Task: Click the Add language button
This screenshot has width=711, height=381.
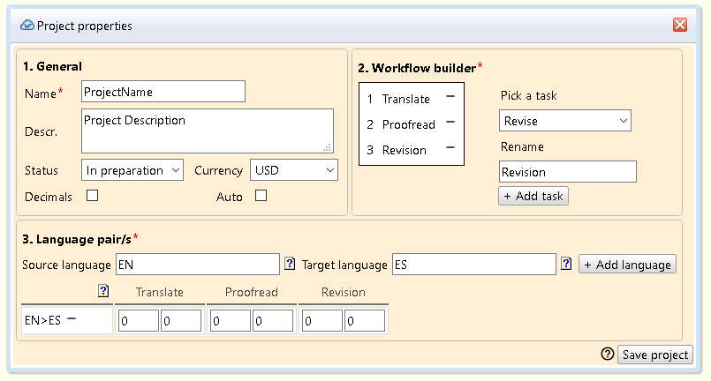Action: [627, 264]
